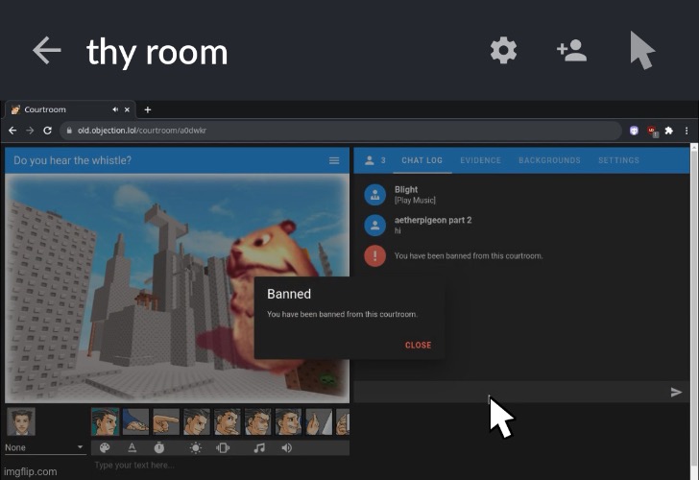Click the Play Music message from Blight
699x480 pixels.
click(x=415, y=201)
